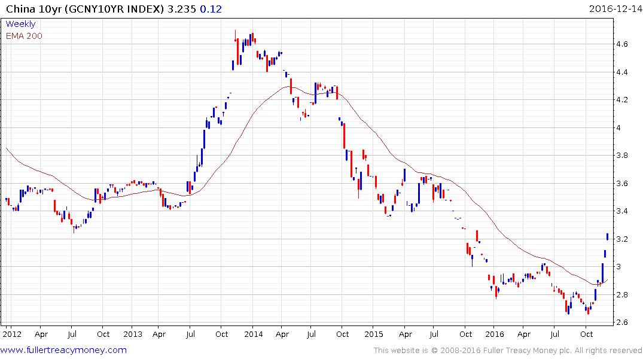Select the change value 0.12
Screen dimensions: 643x359
tap(211, 9)
